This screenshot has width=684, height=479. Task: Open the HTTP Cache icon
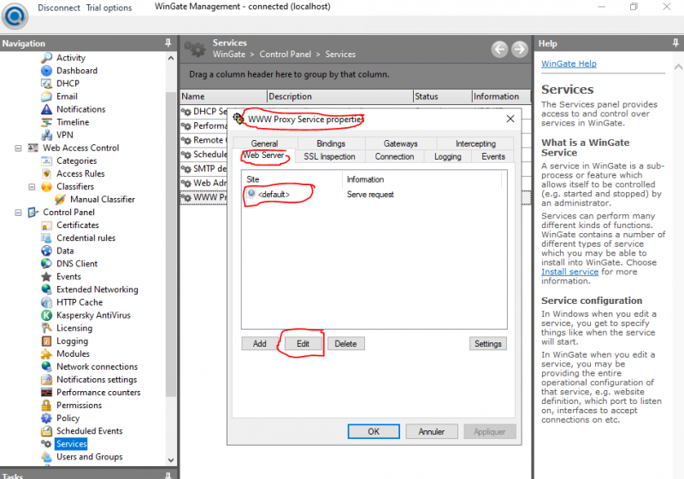(47, 302)
